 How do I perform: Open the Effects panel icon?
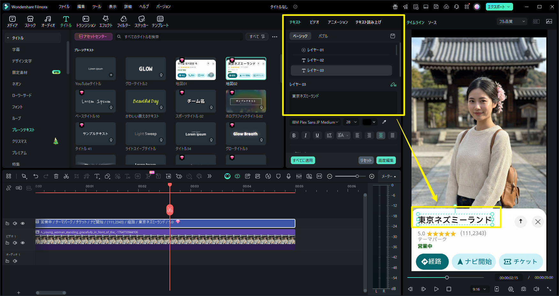(x=106, y=21)
